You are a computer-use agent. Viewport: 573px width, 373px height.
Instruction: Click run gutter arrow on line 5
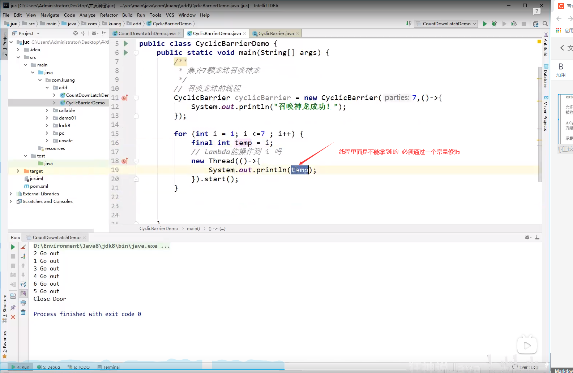[x=126, y=44]
